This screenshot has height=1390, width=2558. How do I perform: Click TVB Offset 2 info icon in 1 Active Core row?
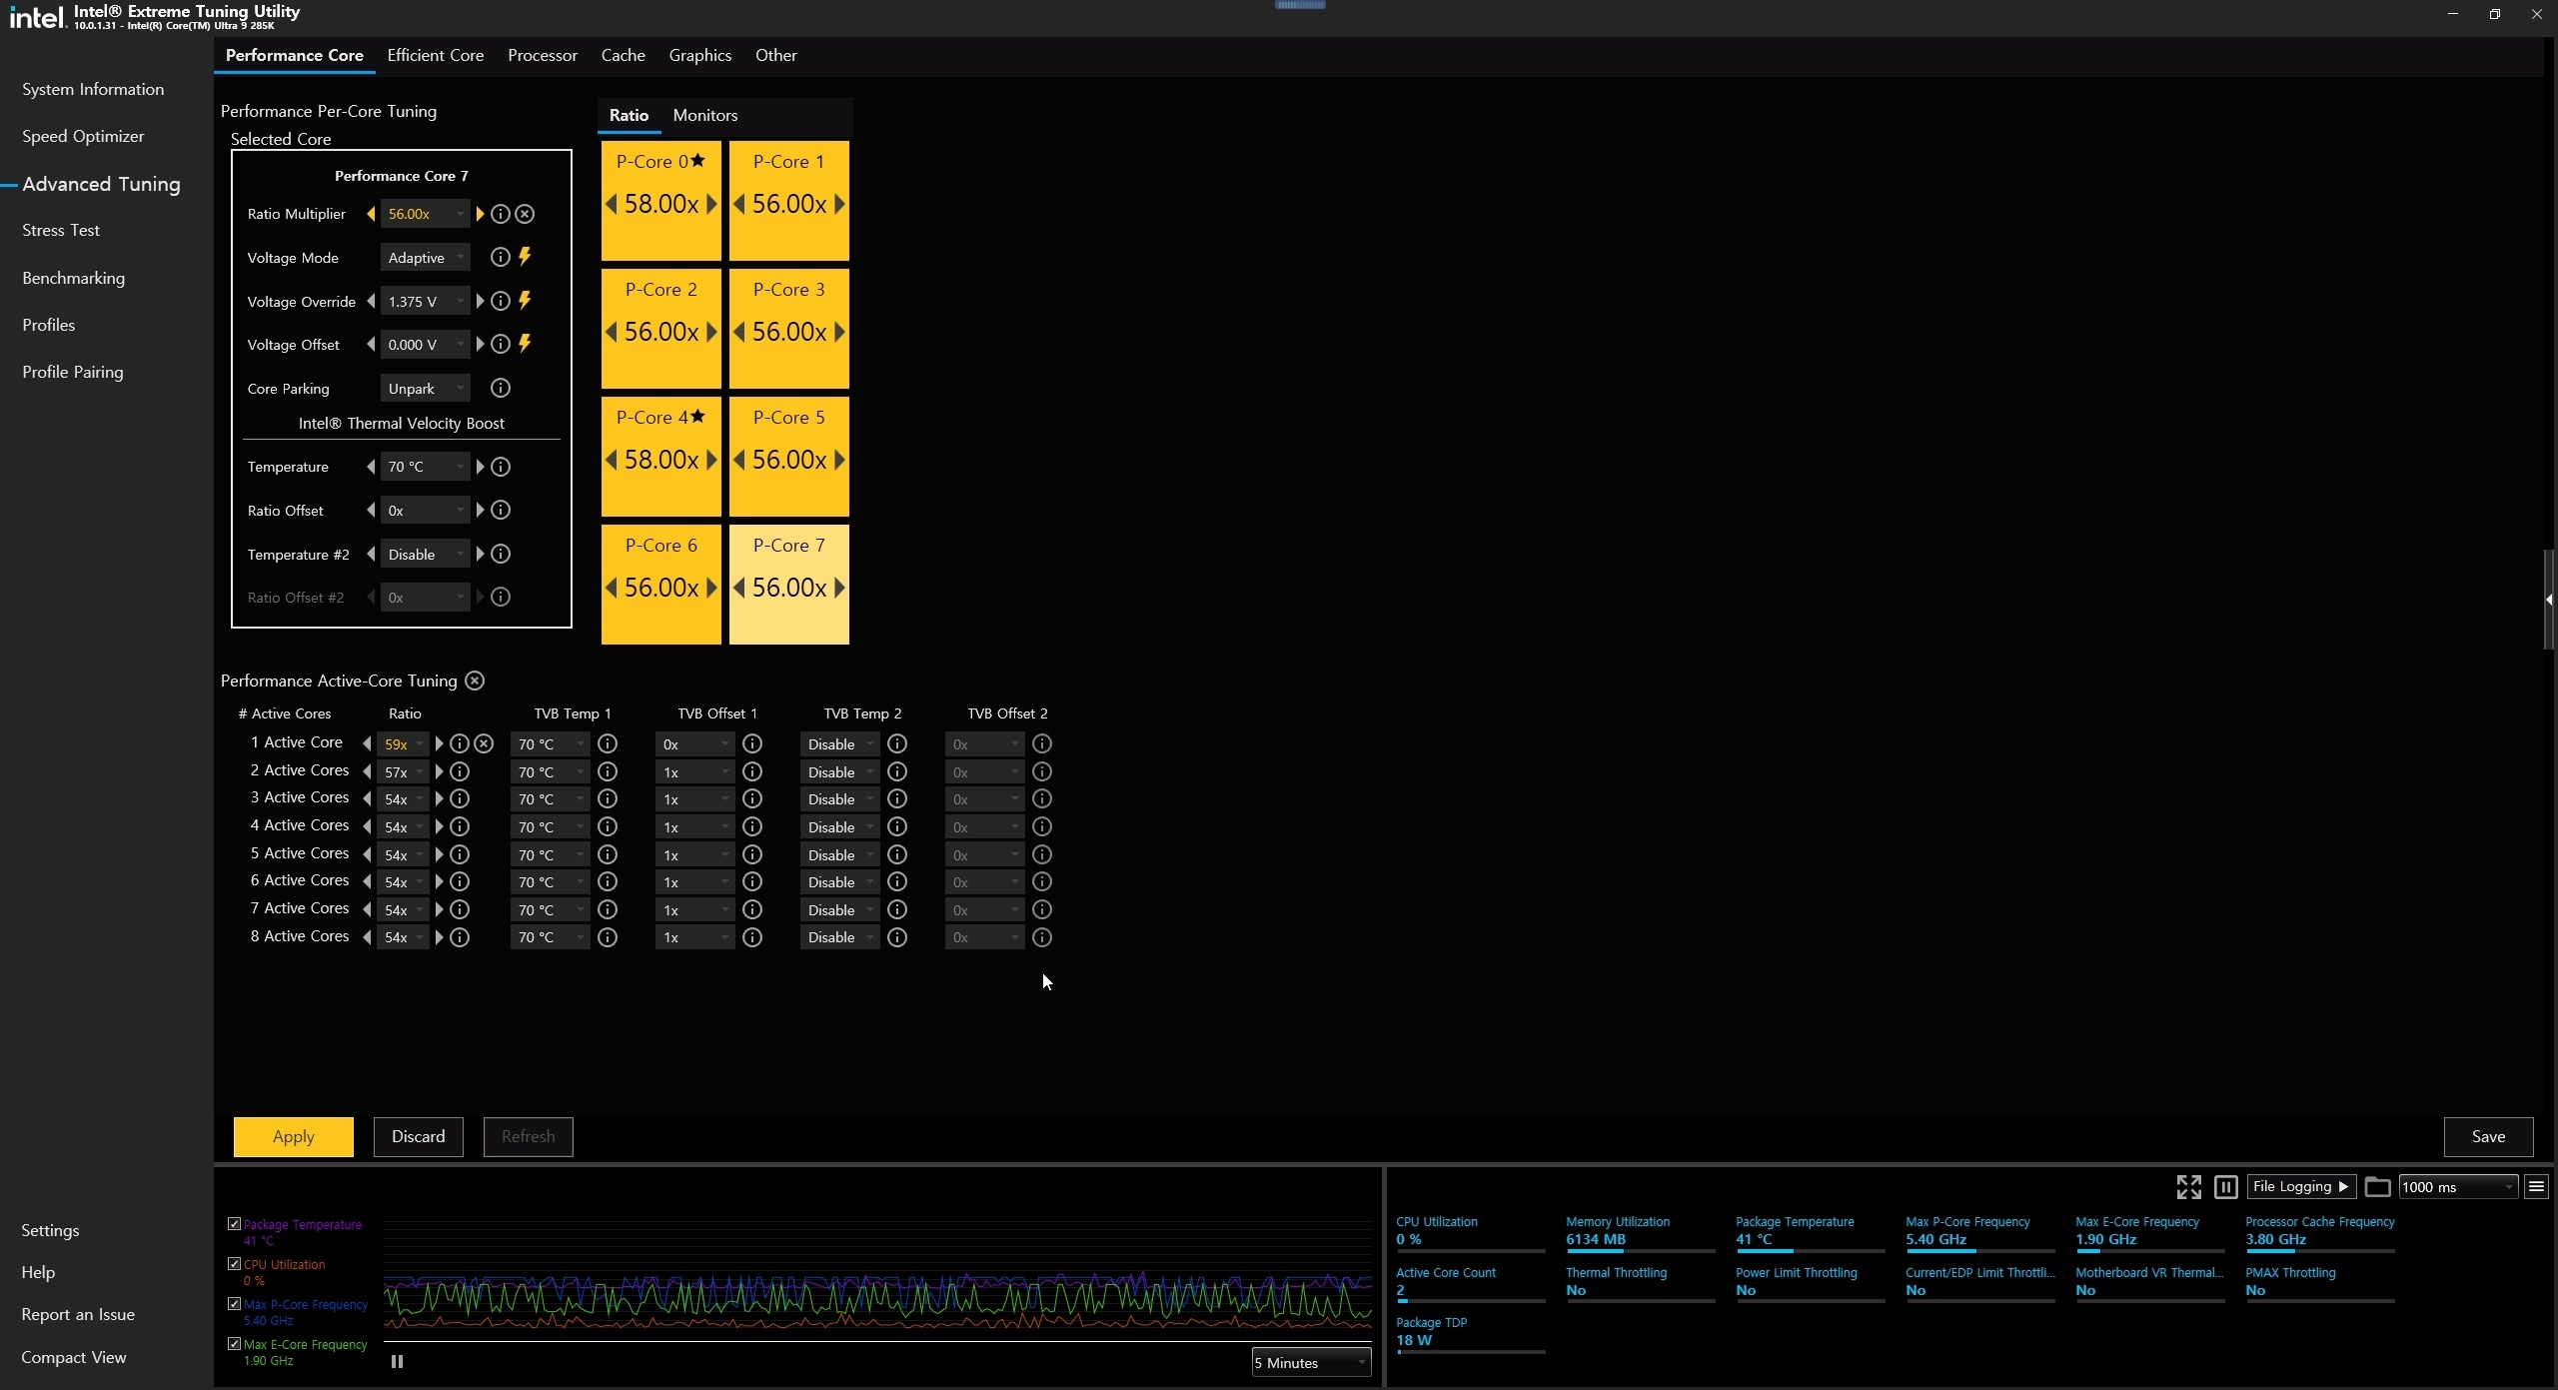(x=1042, y=743)
